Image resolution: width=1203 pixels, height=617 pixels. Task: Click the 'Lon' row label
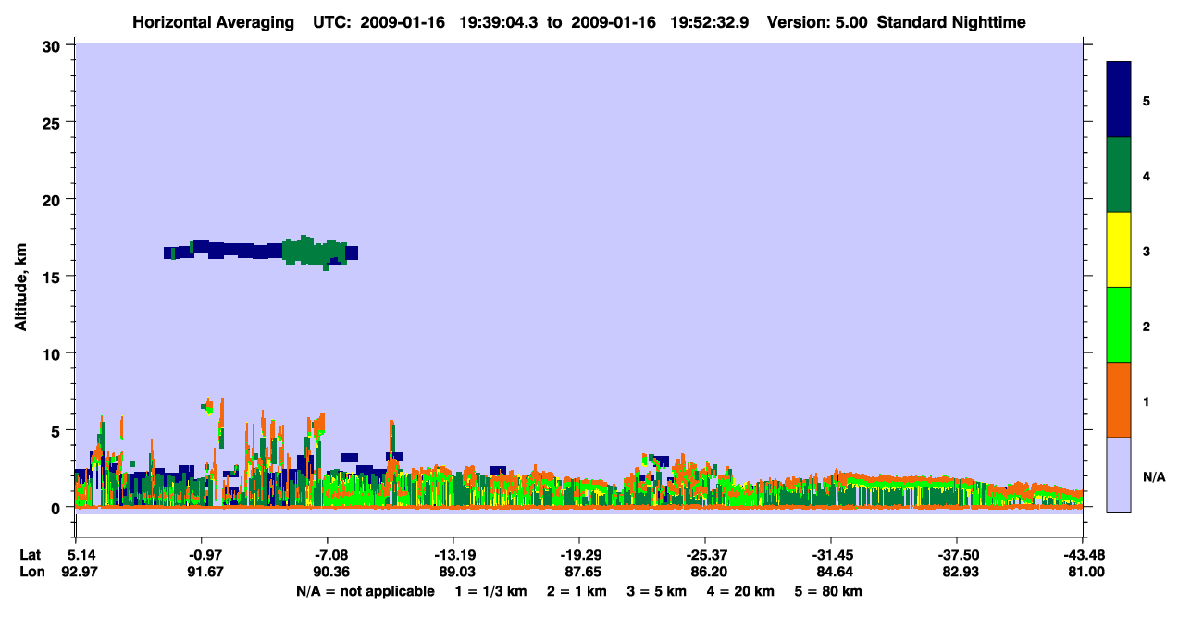(31, 572)
